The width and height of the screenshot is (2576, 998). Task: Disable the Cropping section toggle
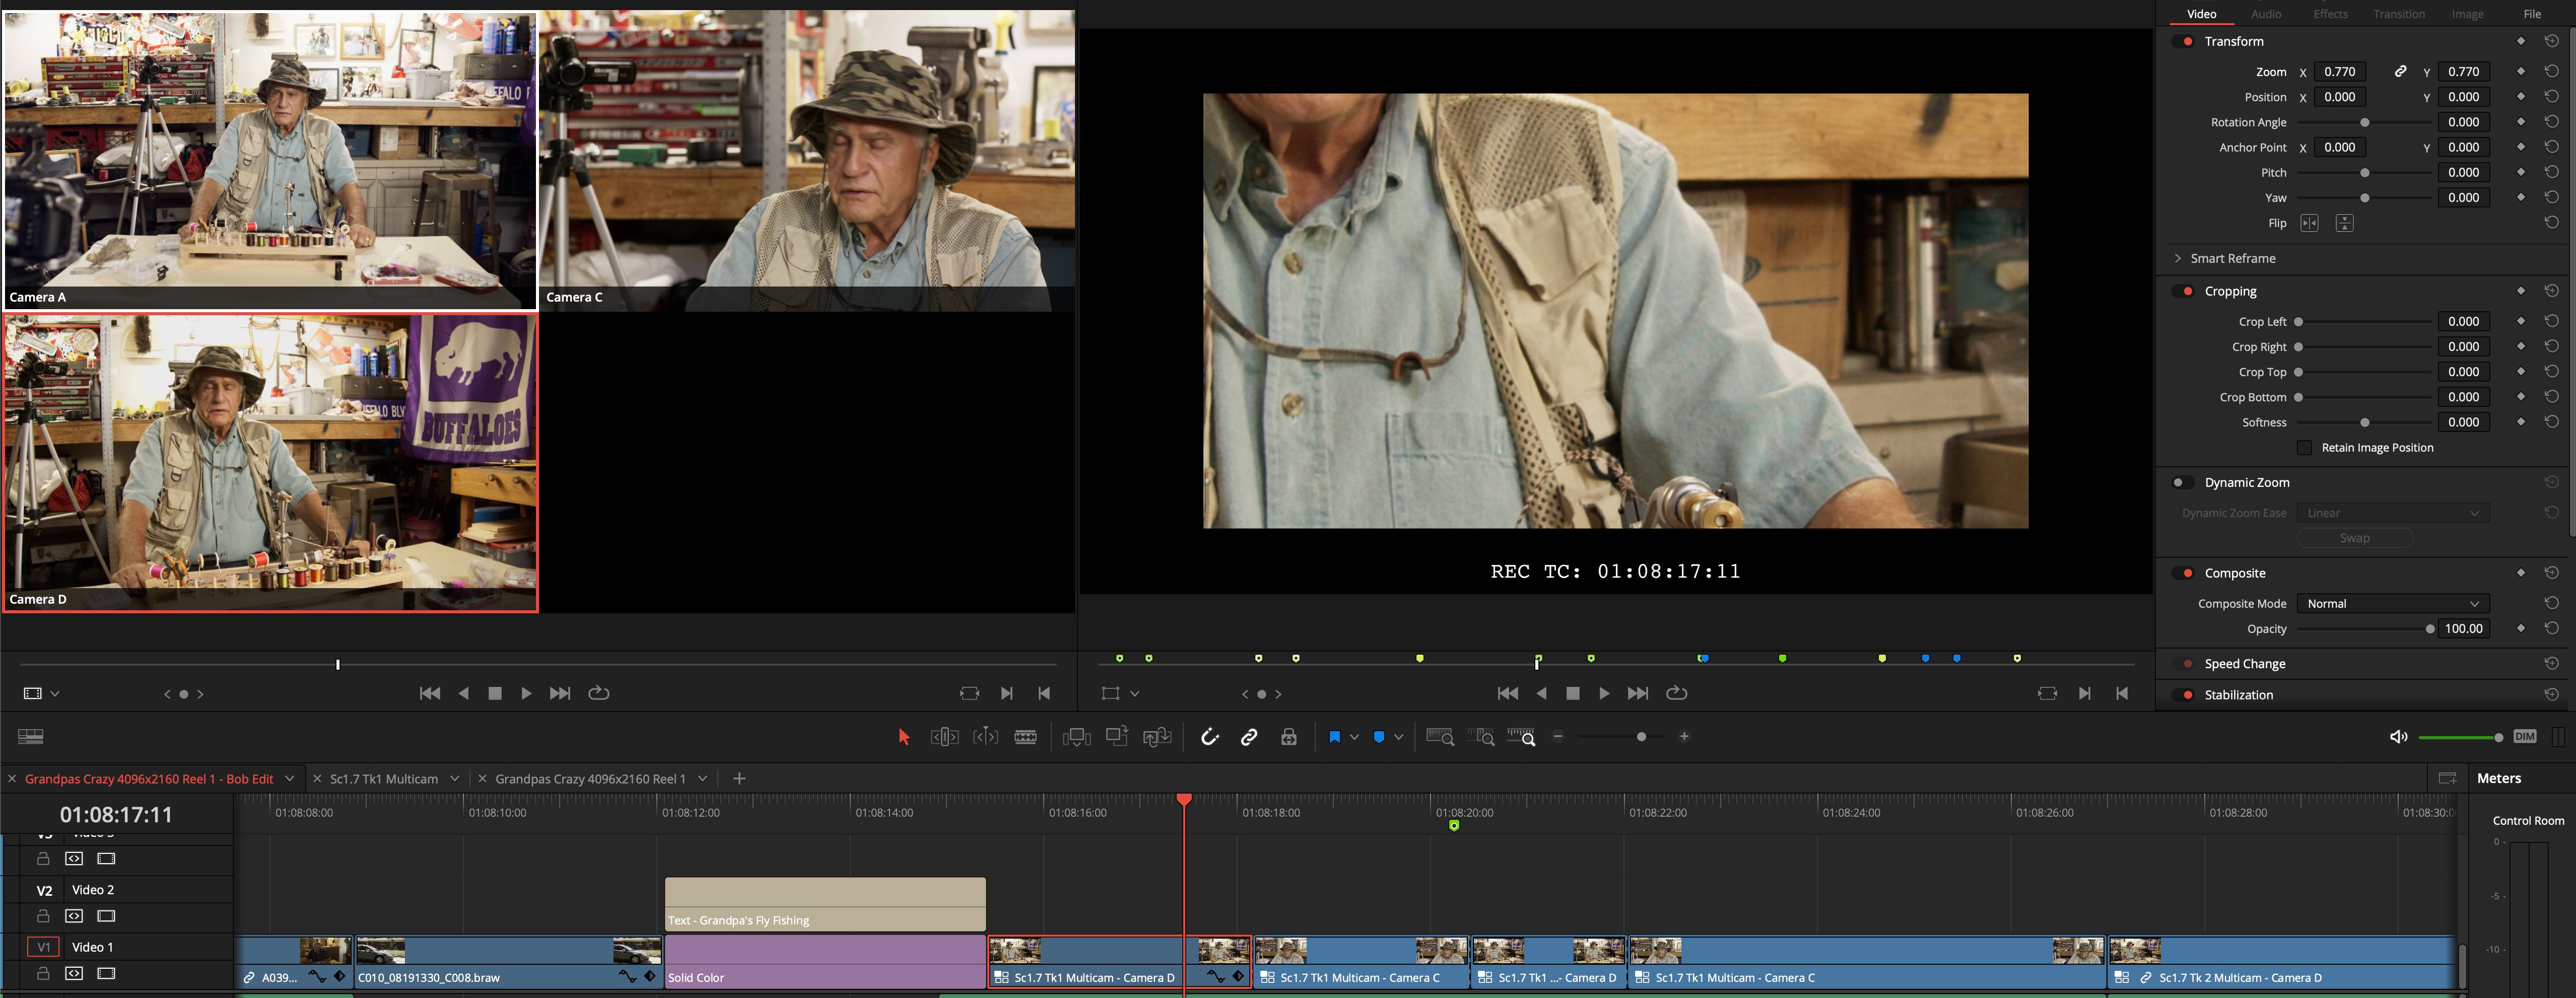click(2183, 292)
